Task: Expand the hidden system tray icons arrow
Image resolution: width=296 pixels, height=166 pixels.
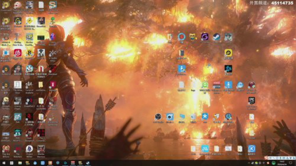Action: pyautogui.click(x=249, y=163)
